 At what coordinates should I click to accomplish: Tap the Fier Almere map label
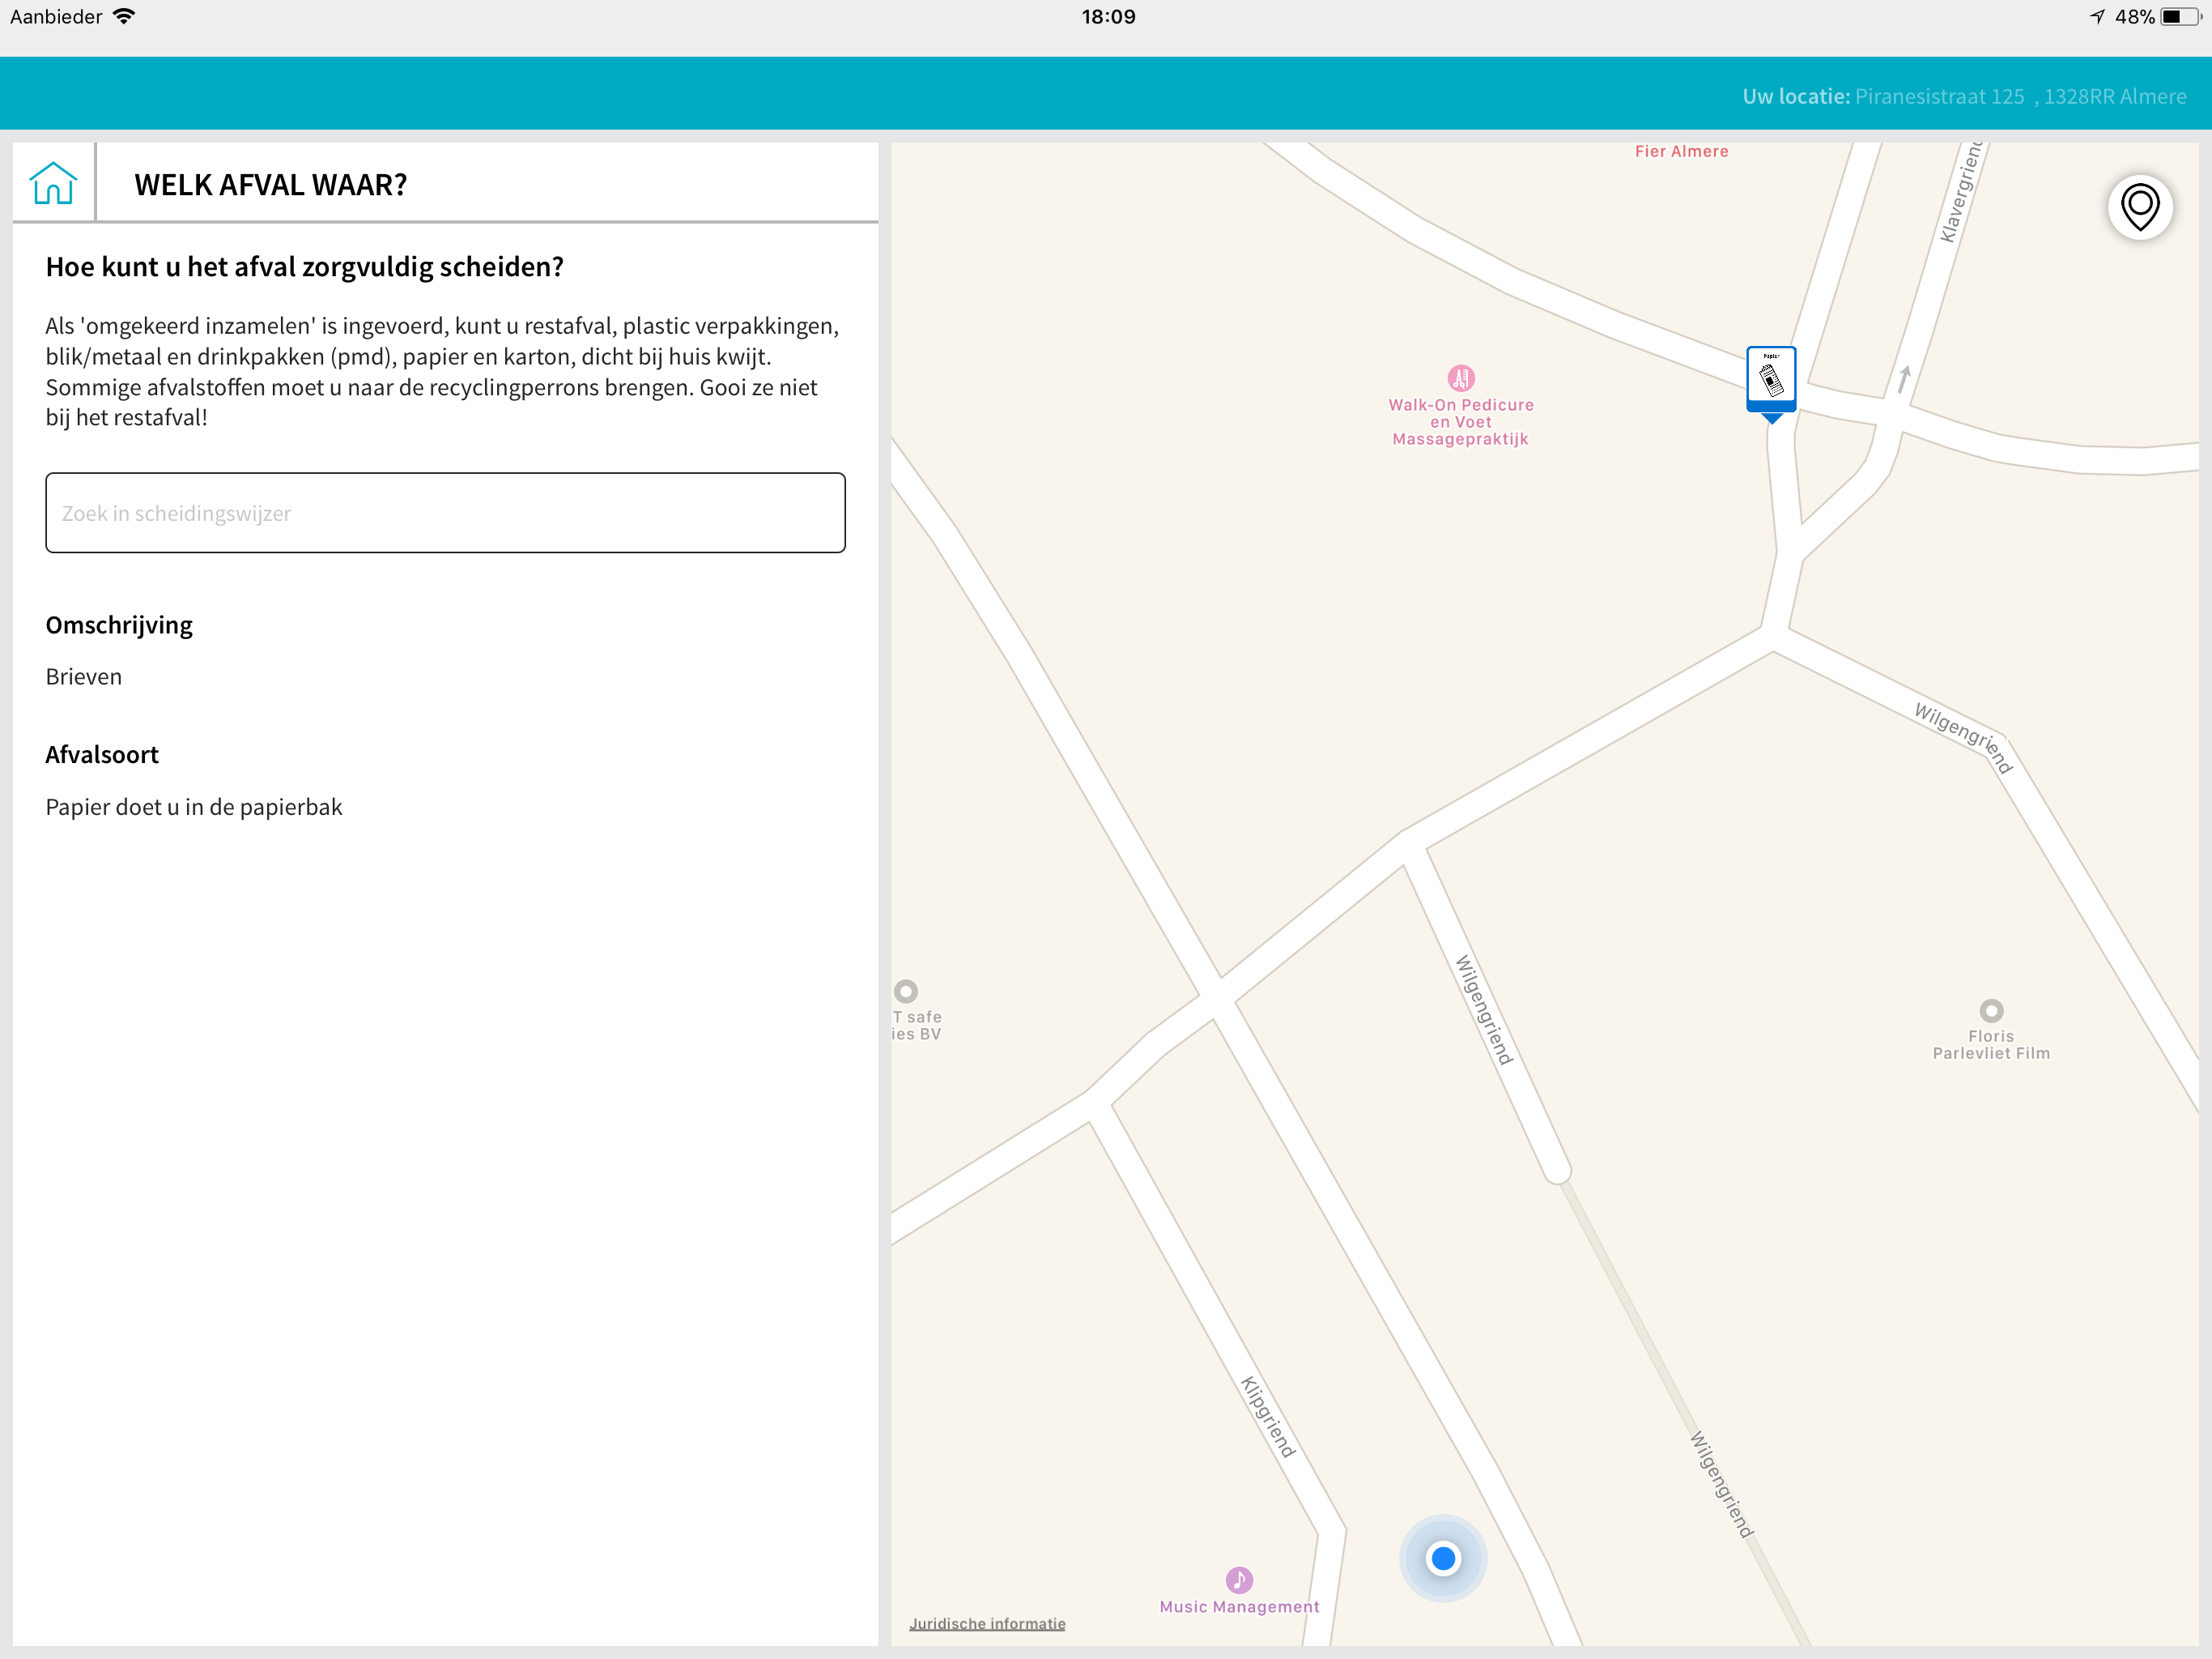coord(1680,151)
